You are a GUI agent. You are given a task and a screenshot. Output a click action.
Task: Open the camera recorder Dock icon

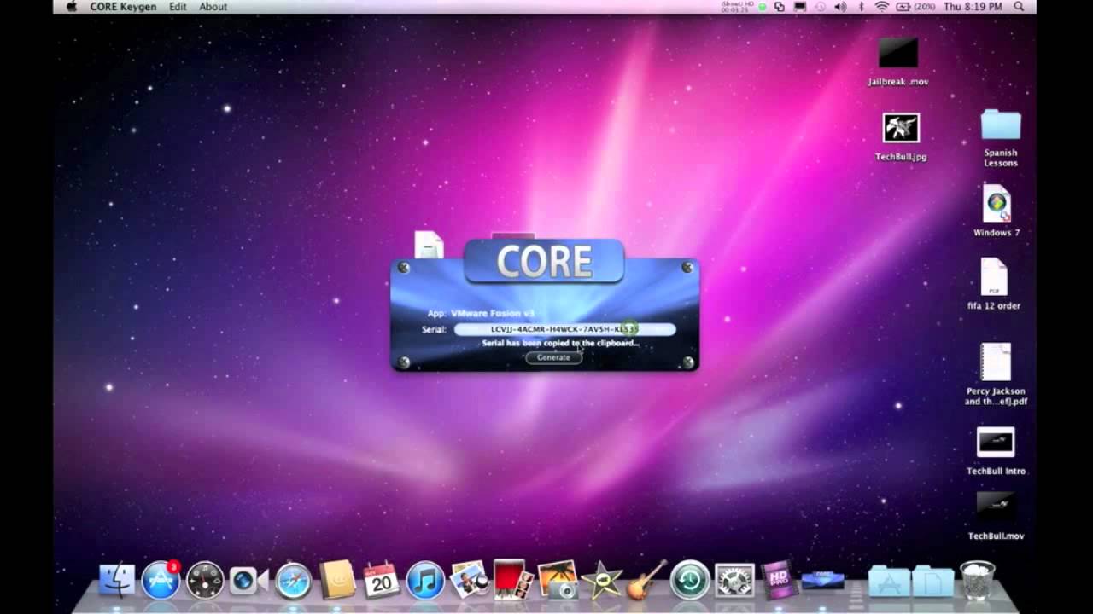(248, 581)
